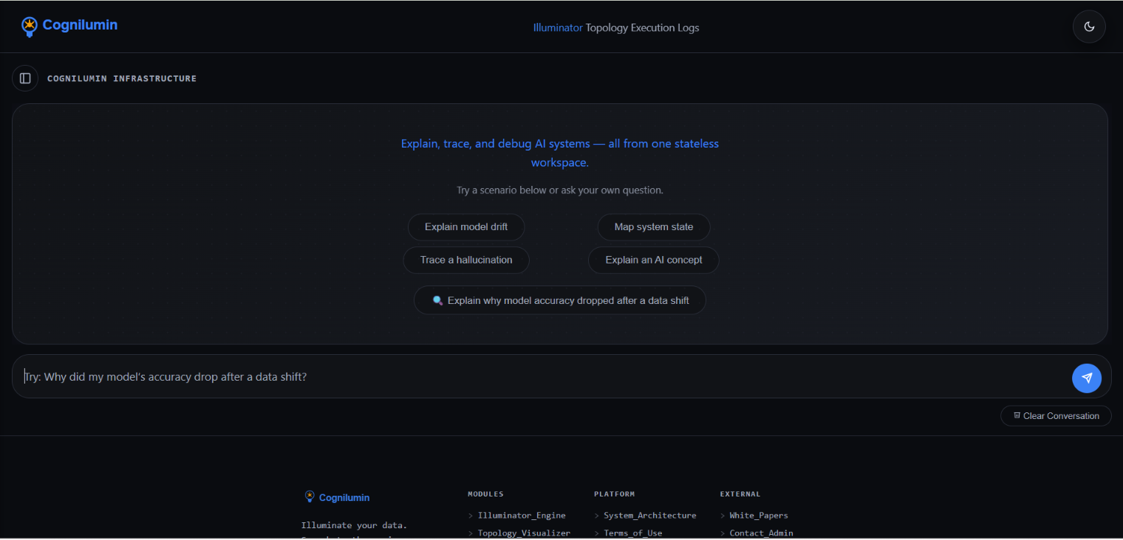Select the Map system state scenario

(654, 227)
